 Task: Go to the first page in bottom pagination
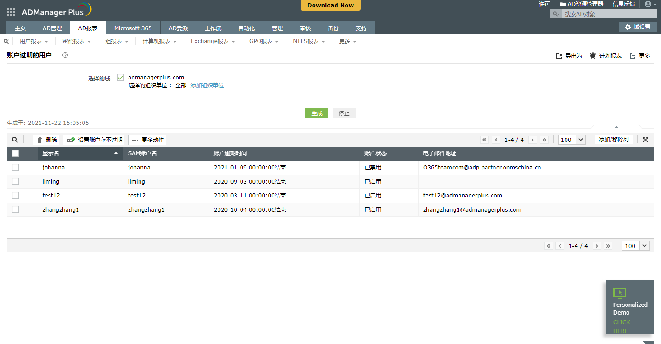(x=549, y=246)
